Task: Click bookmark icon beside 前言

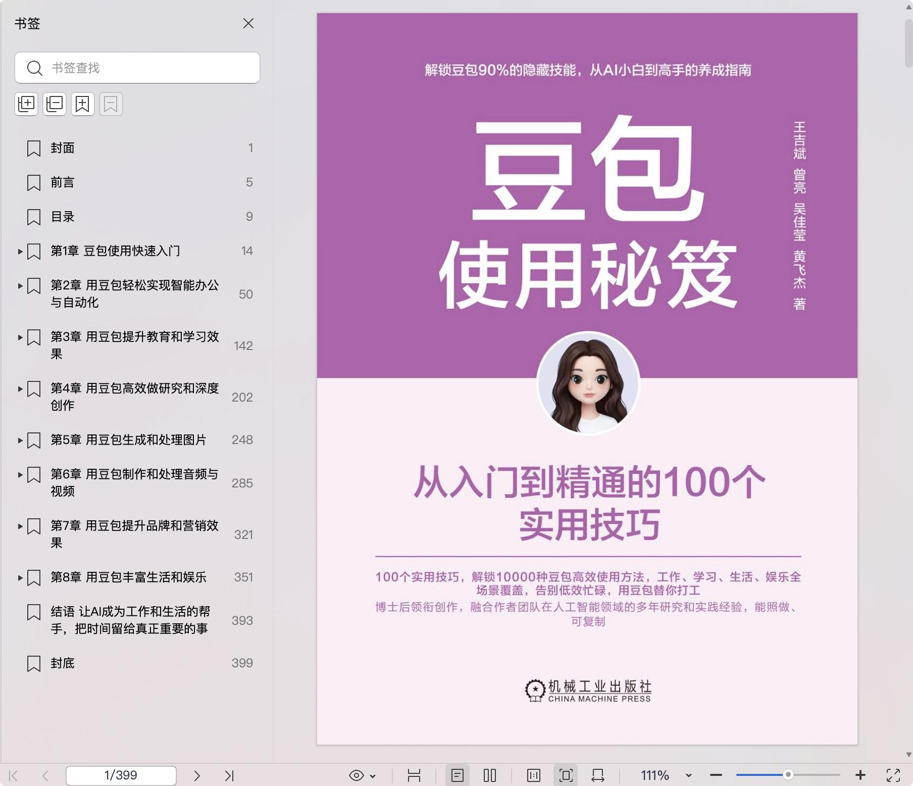Action: (x=34, y=183)
